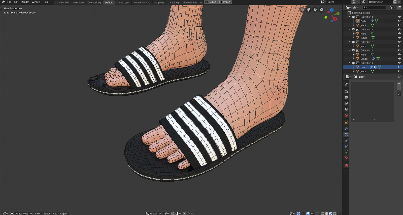The height and width of the screenshot is (215, 403).
Task: Open the Object Mode dropdown
Action: (x=21, y=213)
